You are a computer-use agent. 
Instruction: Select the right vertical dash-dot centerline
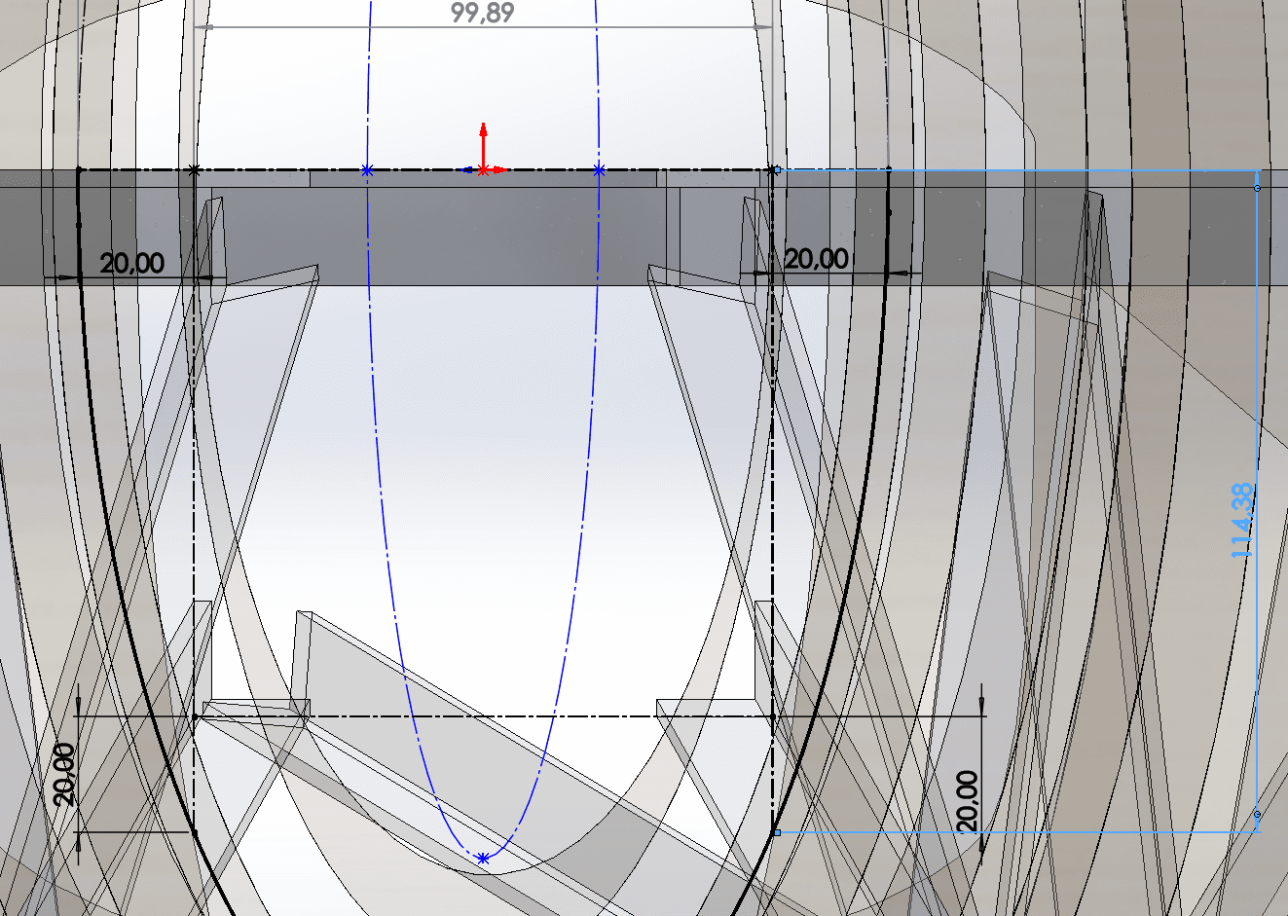point(773,487)
